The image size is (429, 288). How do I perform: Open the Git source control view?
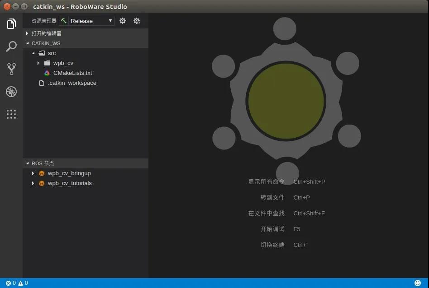point(11,69)
